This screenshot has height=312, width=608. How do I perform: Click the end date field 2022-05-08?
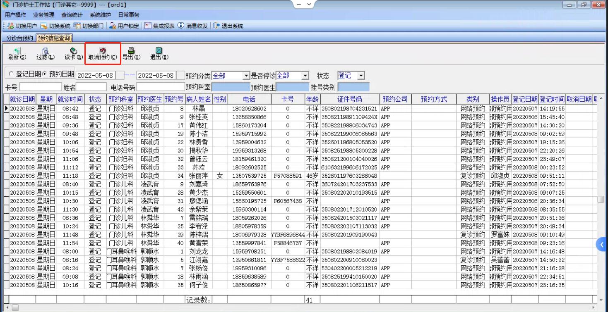(156, 76)
